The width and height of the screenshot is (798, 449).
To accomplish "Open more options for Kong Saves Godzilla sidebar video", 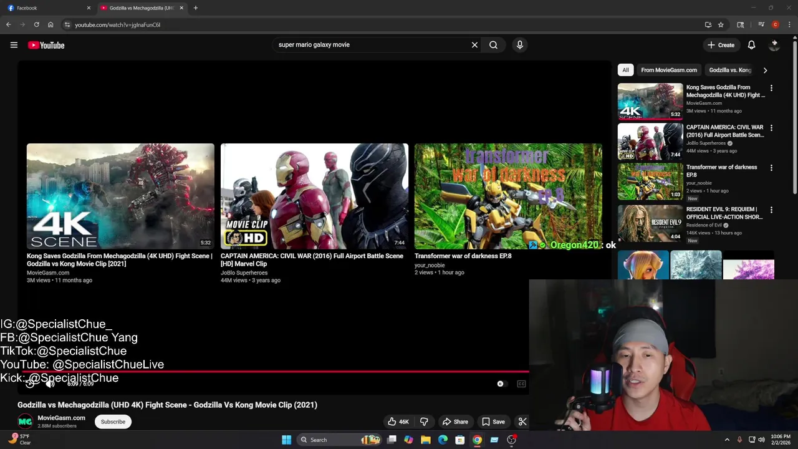I will pos(771,88).
